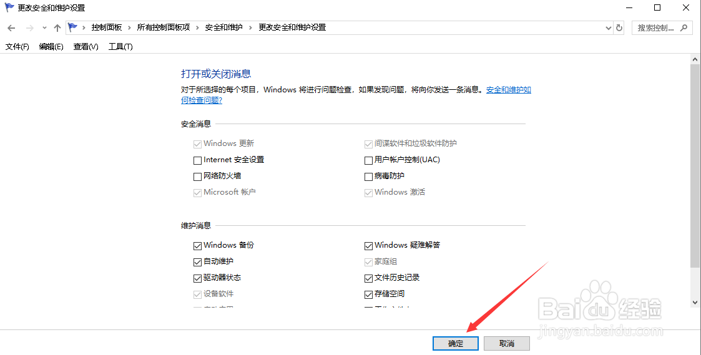This screenshot has width=701, height=355.
Task: Click the flag icon in address bar
Action: click(x=73, y=27)
